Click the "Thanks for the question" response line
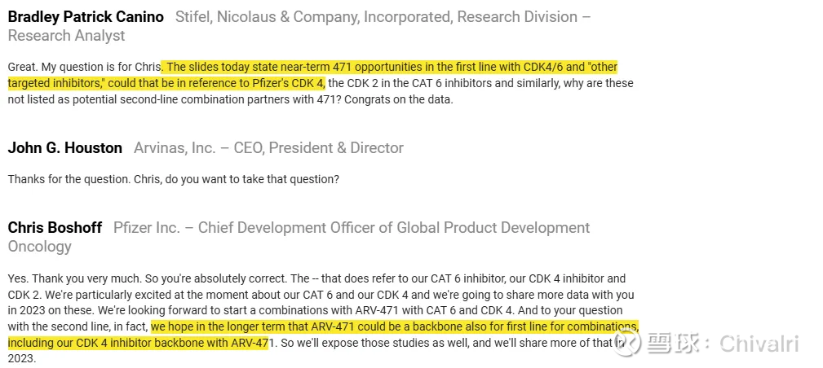 (173, 179)
